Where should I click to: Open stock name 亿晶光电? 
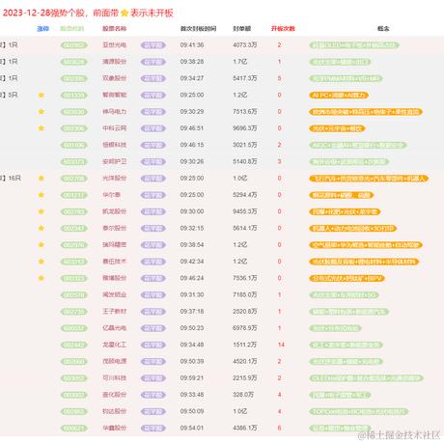(x=114, y=328)
